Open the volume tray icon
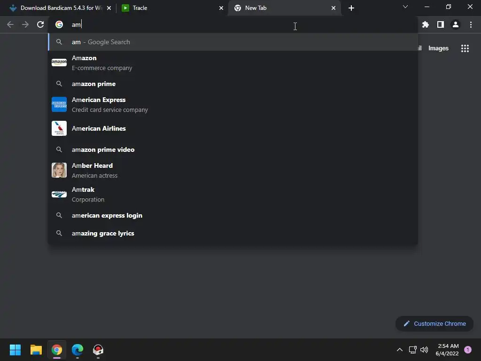Viewport: 481px width, 361px height. point(424,350)
